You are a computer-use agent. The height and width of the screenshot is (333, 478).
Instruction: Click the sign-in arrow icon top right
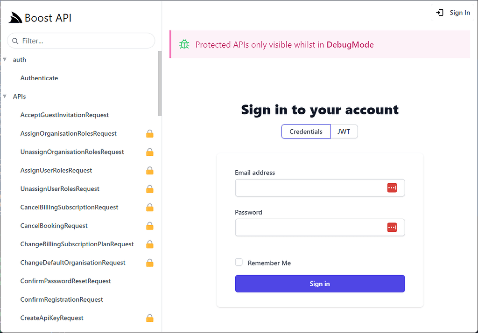point(439,13)
